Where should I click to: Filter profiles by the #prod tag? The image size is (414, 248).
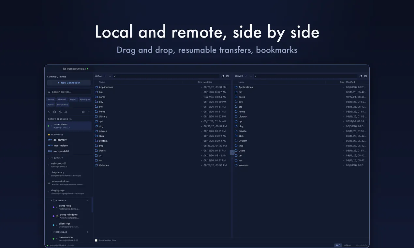[51, 105]
